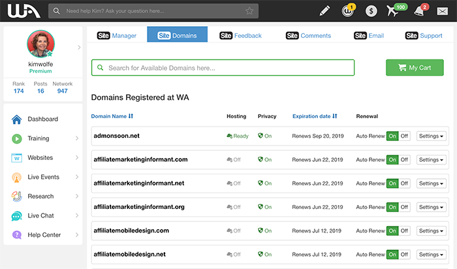This screenshot has width=457, height=269.
Task: Open the WA rank badge icon
Action: click(x=348, y=11)
